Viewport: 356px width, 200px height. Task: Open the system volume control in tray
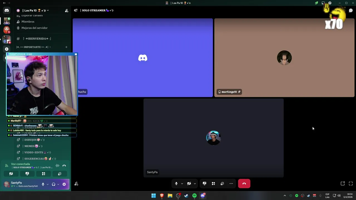tap(339, 196)
